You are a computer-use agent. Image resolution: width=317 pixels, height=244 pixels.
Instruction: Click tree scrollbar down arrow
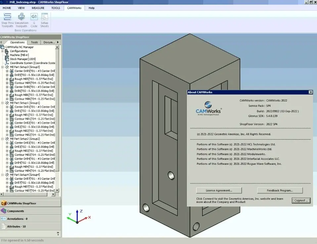(57, 190)
